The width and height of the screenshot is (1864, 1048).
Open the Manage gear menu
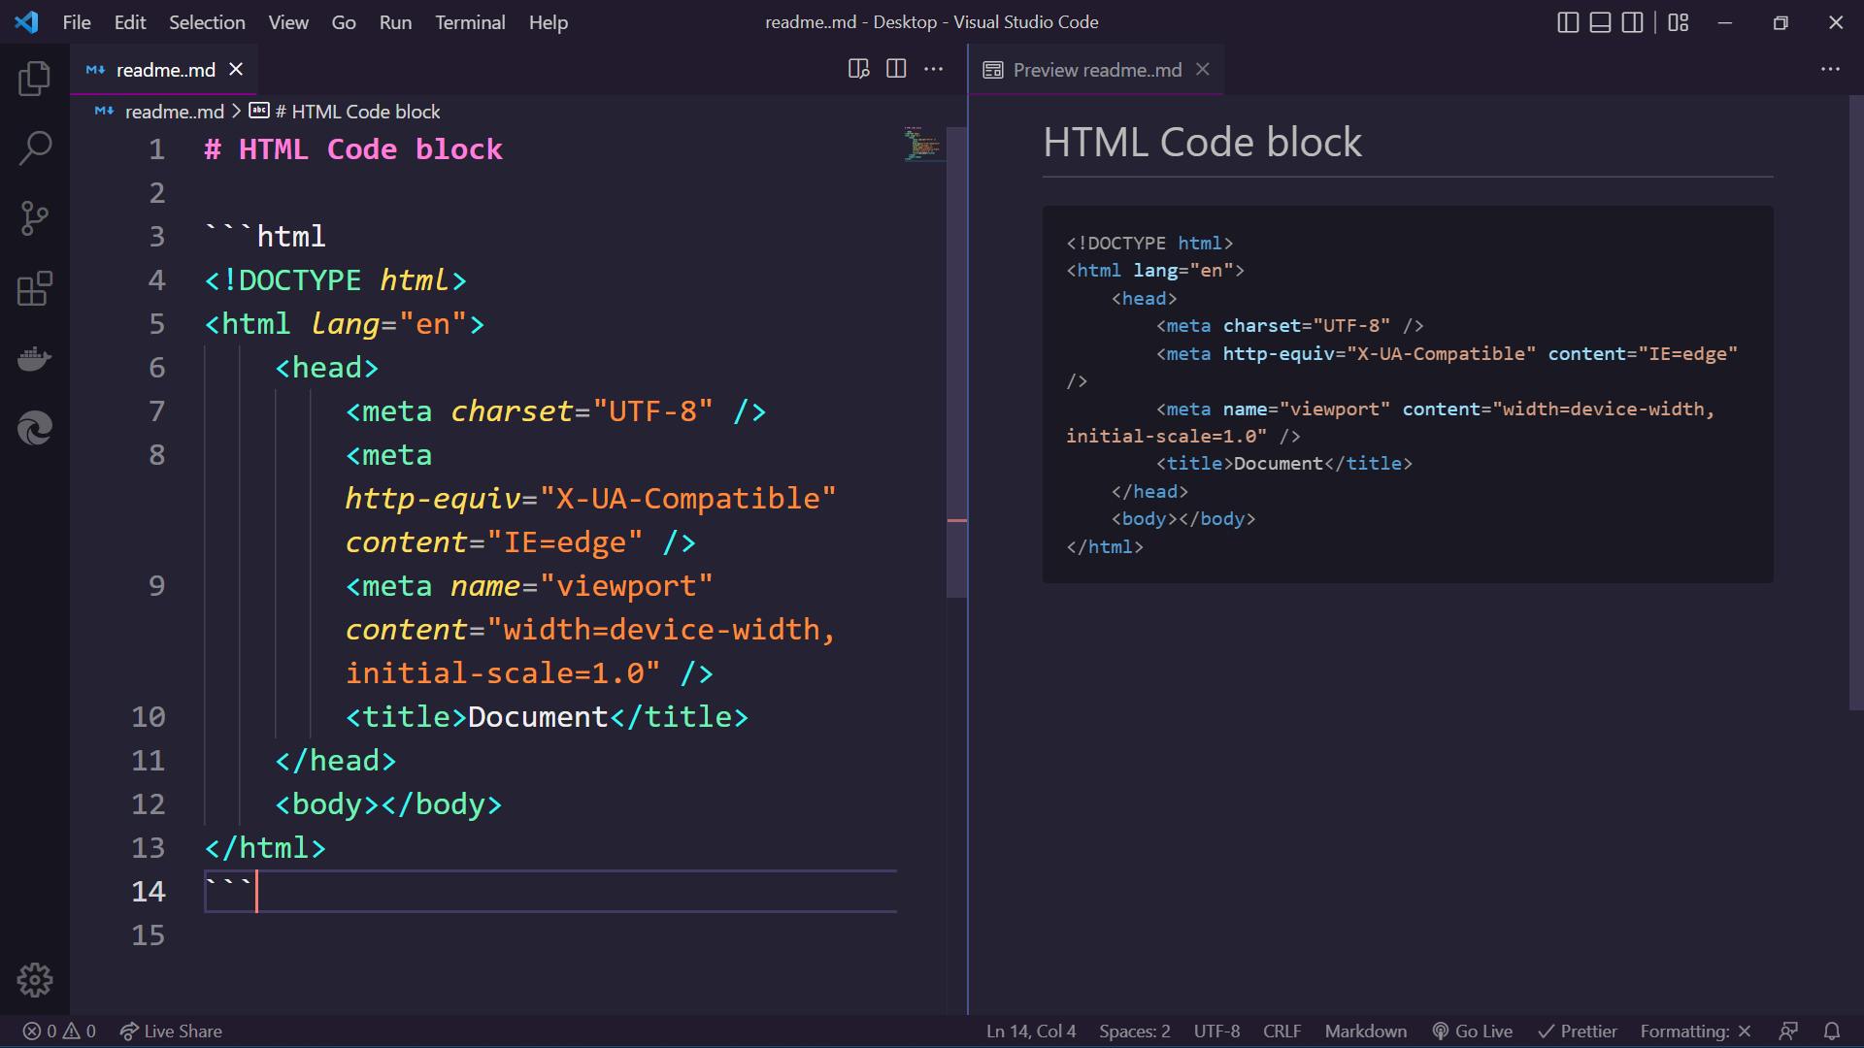pos(34,980)
